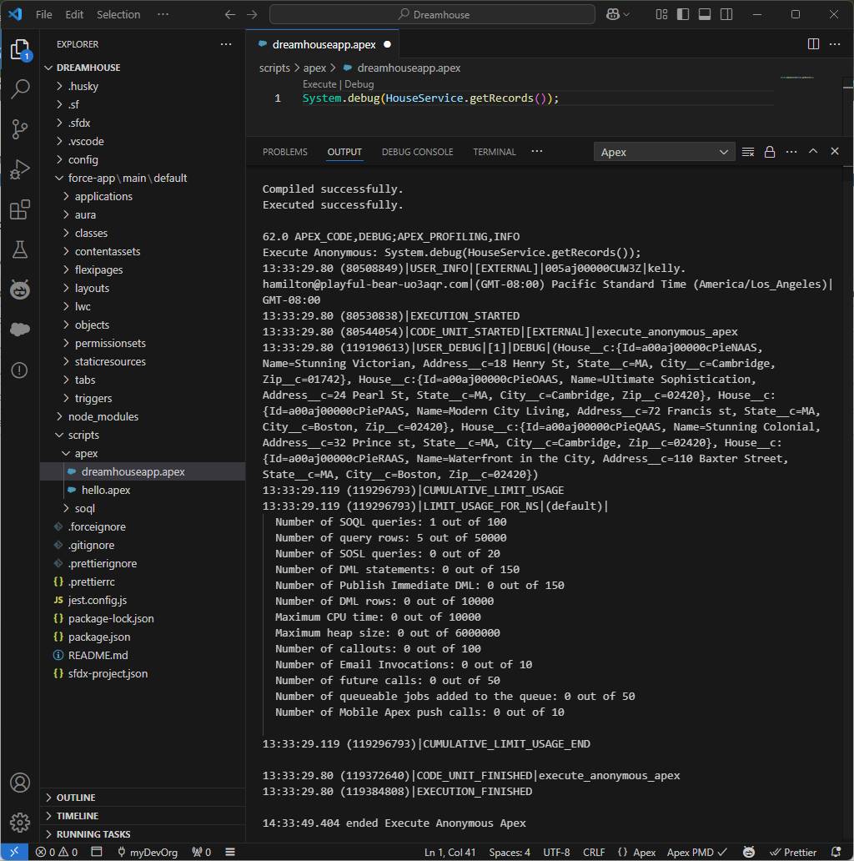Image resolution: width=854 pixels, height=861 pixels.
Task: Open sfdx-project.json file
Action: coord(143,674)
